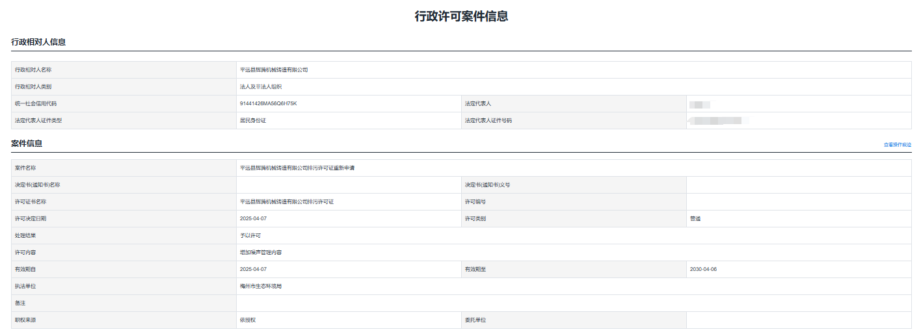Screen dimensions: 921x334
Task: Select the 法人及非法人组织 category value
Action: tap(261, 86)
